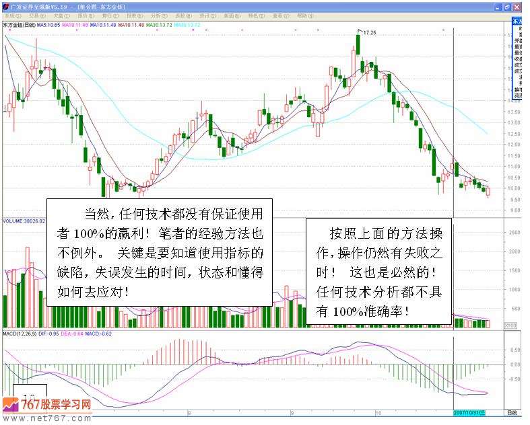Open the 报价 menu

86,16
